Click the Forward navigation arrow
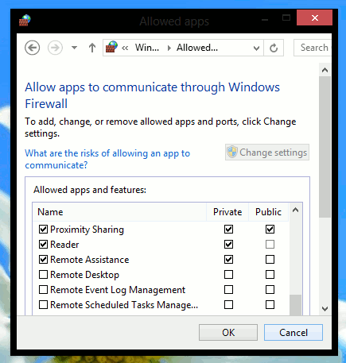The height and width of the screenshot is (363, 346). click(x=55, y=48)
